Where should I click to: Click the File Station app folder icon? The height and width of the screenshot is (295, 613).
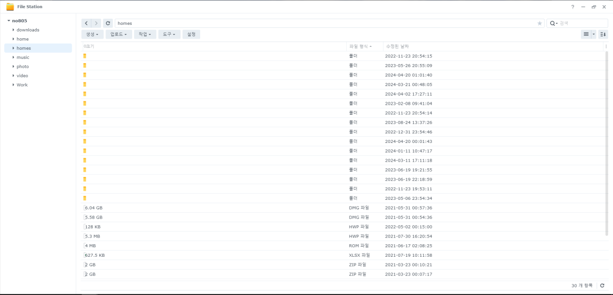coord(10,7)
